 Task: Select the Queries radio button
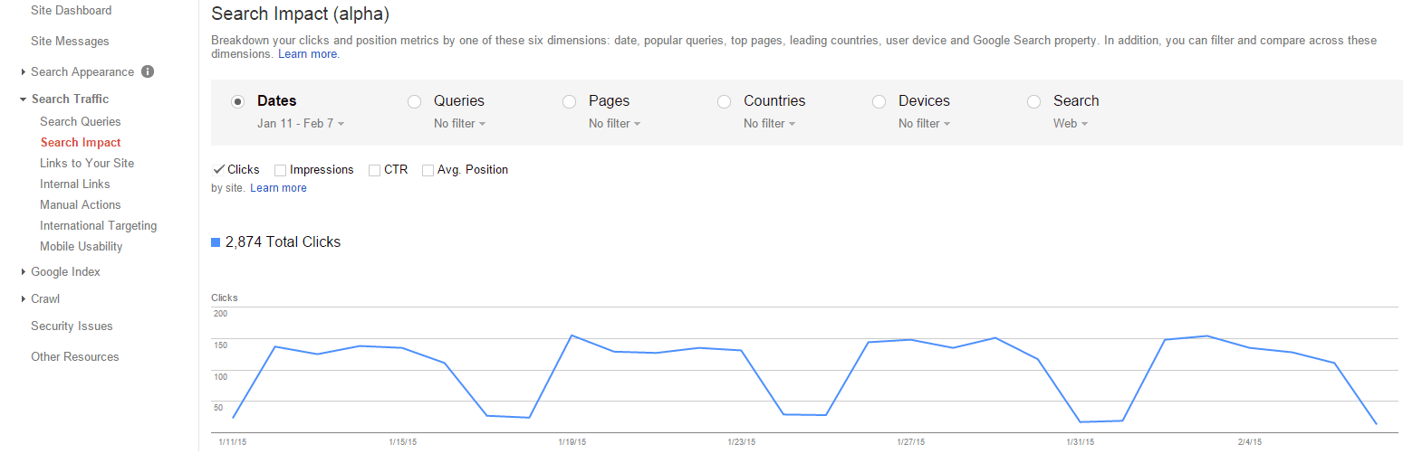point(415,101)
